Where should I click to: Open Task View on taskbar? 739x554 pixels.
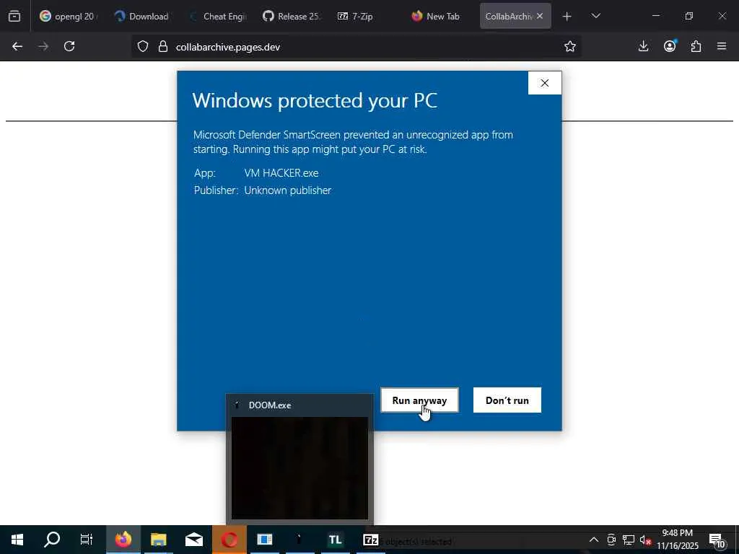tap(87, 540)
